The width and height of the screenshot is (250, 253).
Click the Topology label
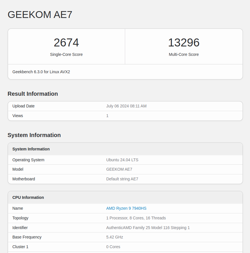pos(20,218)
